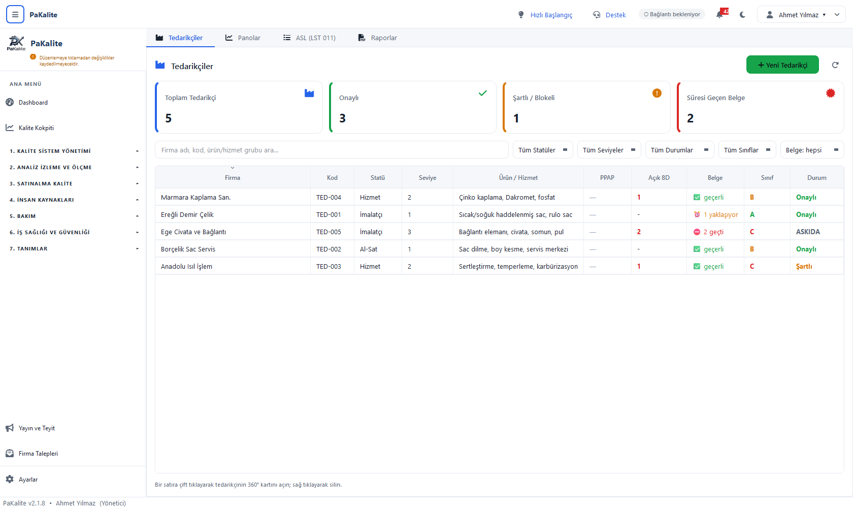Click the supplier search input field
Screen dimensions: 853x508
[332, 150]
